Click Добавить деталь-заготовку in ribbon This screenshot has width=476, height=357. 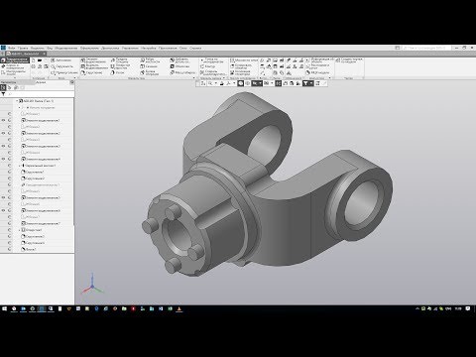[180, 60]
